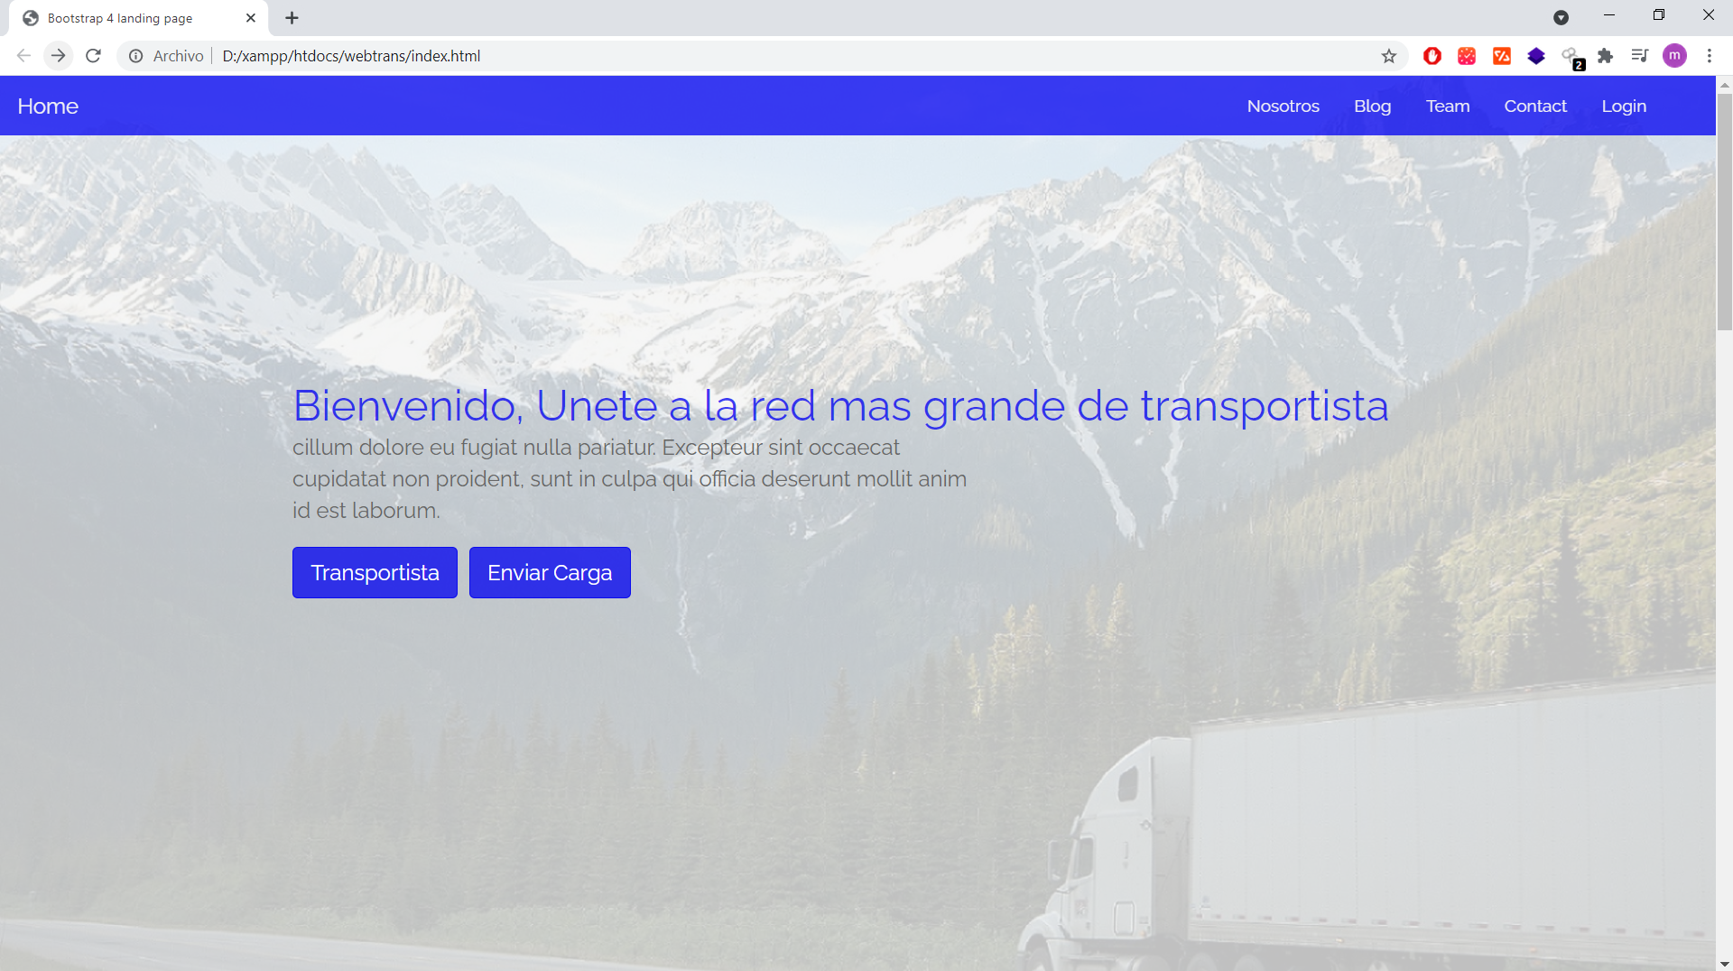This screenshot has height=971, width=1733.
Task: Open a new tab with plus button
Action: [292, 18]
